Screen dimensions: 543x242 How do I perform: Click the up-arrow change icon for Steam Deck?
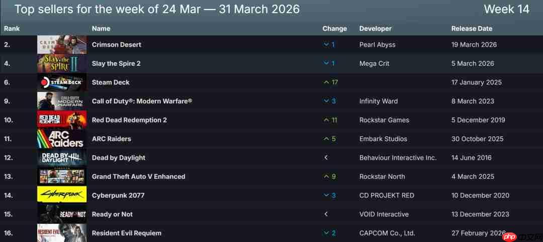tap(326, 82)
